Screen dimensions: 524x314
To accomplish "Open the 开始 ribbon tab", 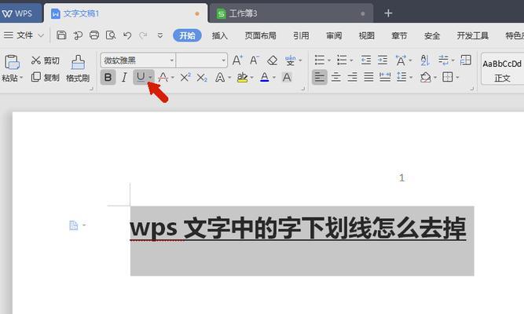I will pos(187,35).
